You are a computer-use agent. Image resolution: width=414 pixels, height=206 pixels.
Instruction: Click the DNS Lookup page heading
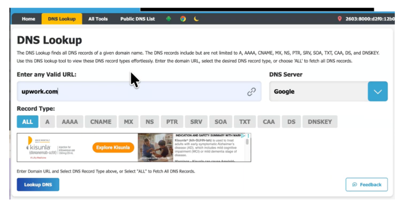(49, 41)
